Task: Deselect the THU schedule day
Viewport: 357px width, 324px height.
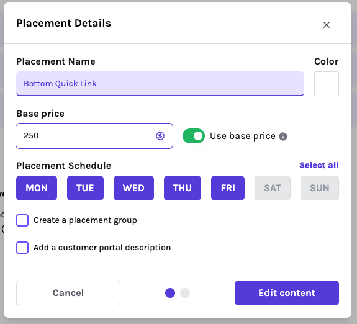Action: [183, 188]
